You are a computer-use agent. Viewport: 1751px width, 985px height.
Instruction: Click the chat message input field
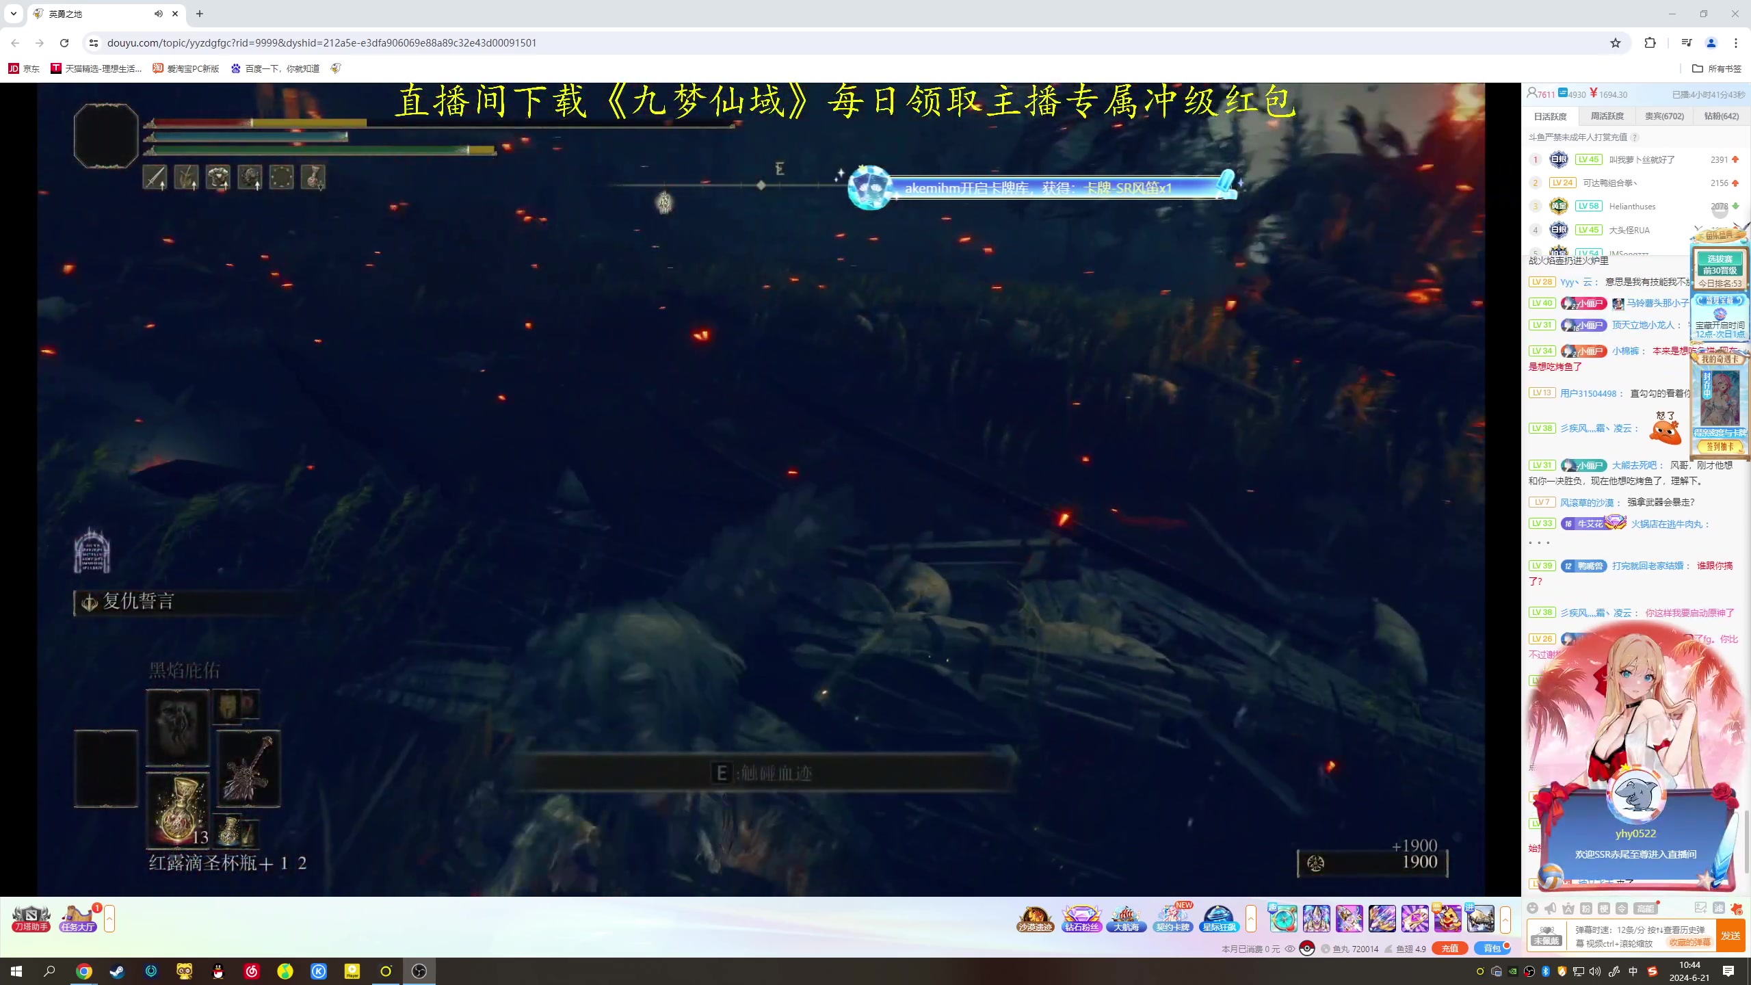pyautogui.click(x=1642, y=936)
